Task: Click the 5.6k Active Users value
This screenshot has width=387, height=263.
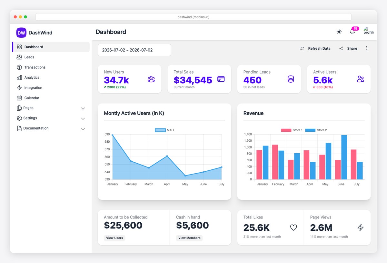Action: (x=323, y=80)
